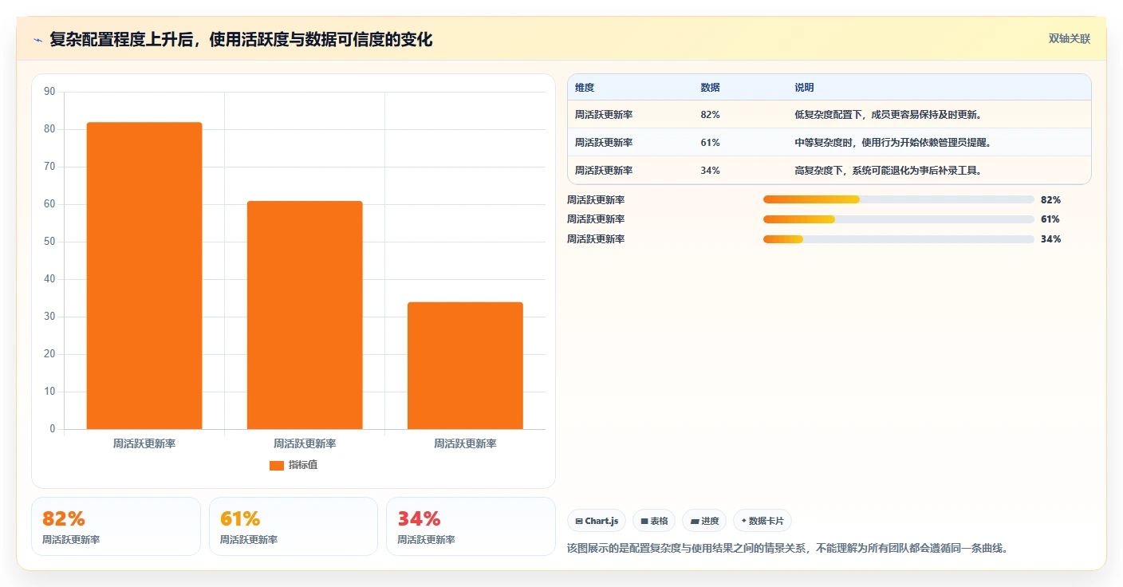Click the 34% value next to progress bar
Image resolution: width=1123 pixels, height=587 pixels.
click(1050, 239)
